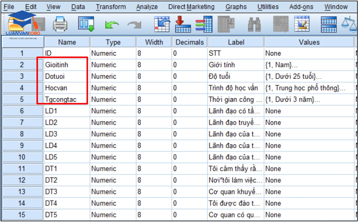Click the green Undo arrow
The height and width of the screenshot is (222, 358).
112,25
